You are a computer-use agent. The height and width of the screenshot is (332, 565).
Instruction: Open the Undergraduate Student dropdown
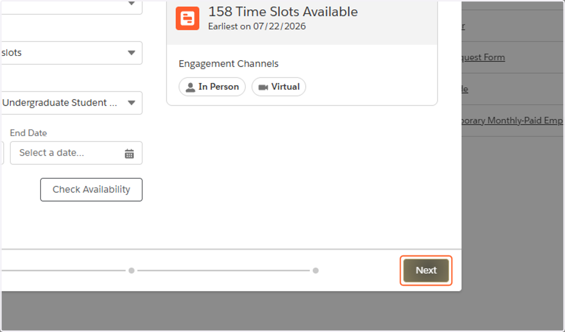point(71,103)
